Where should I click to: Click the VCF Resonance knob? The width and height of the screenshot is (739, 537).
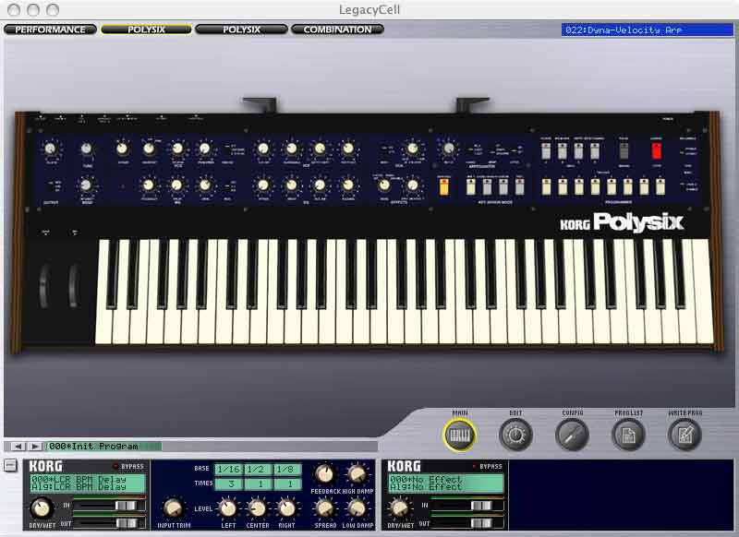[292, 149]
